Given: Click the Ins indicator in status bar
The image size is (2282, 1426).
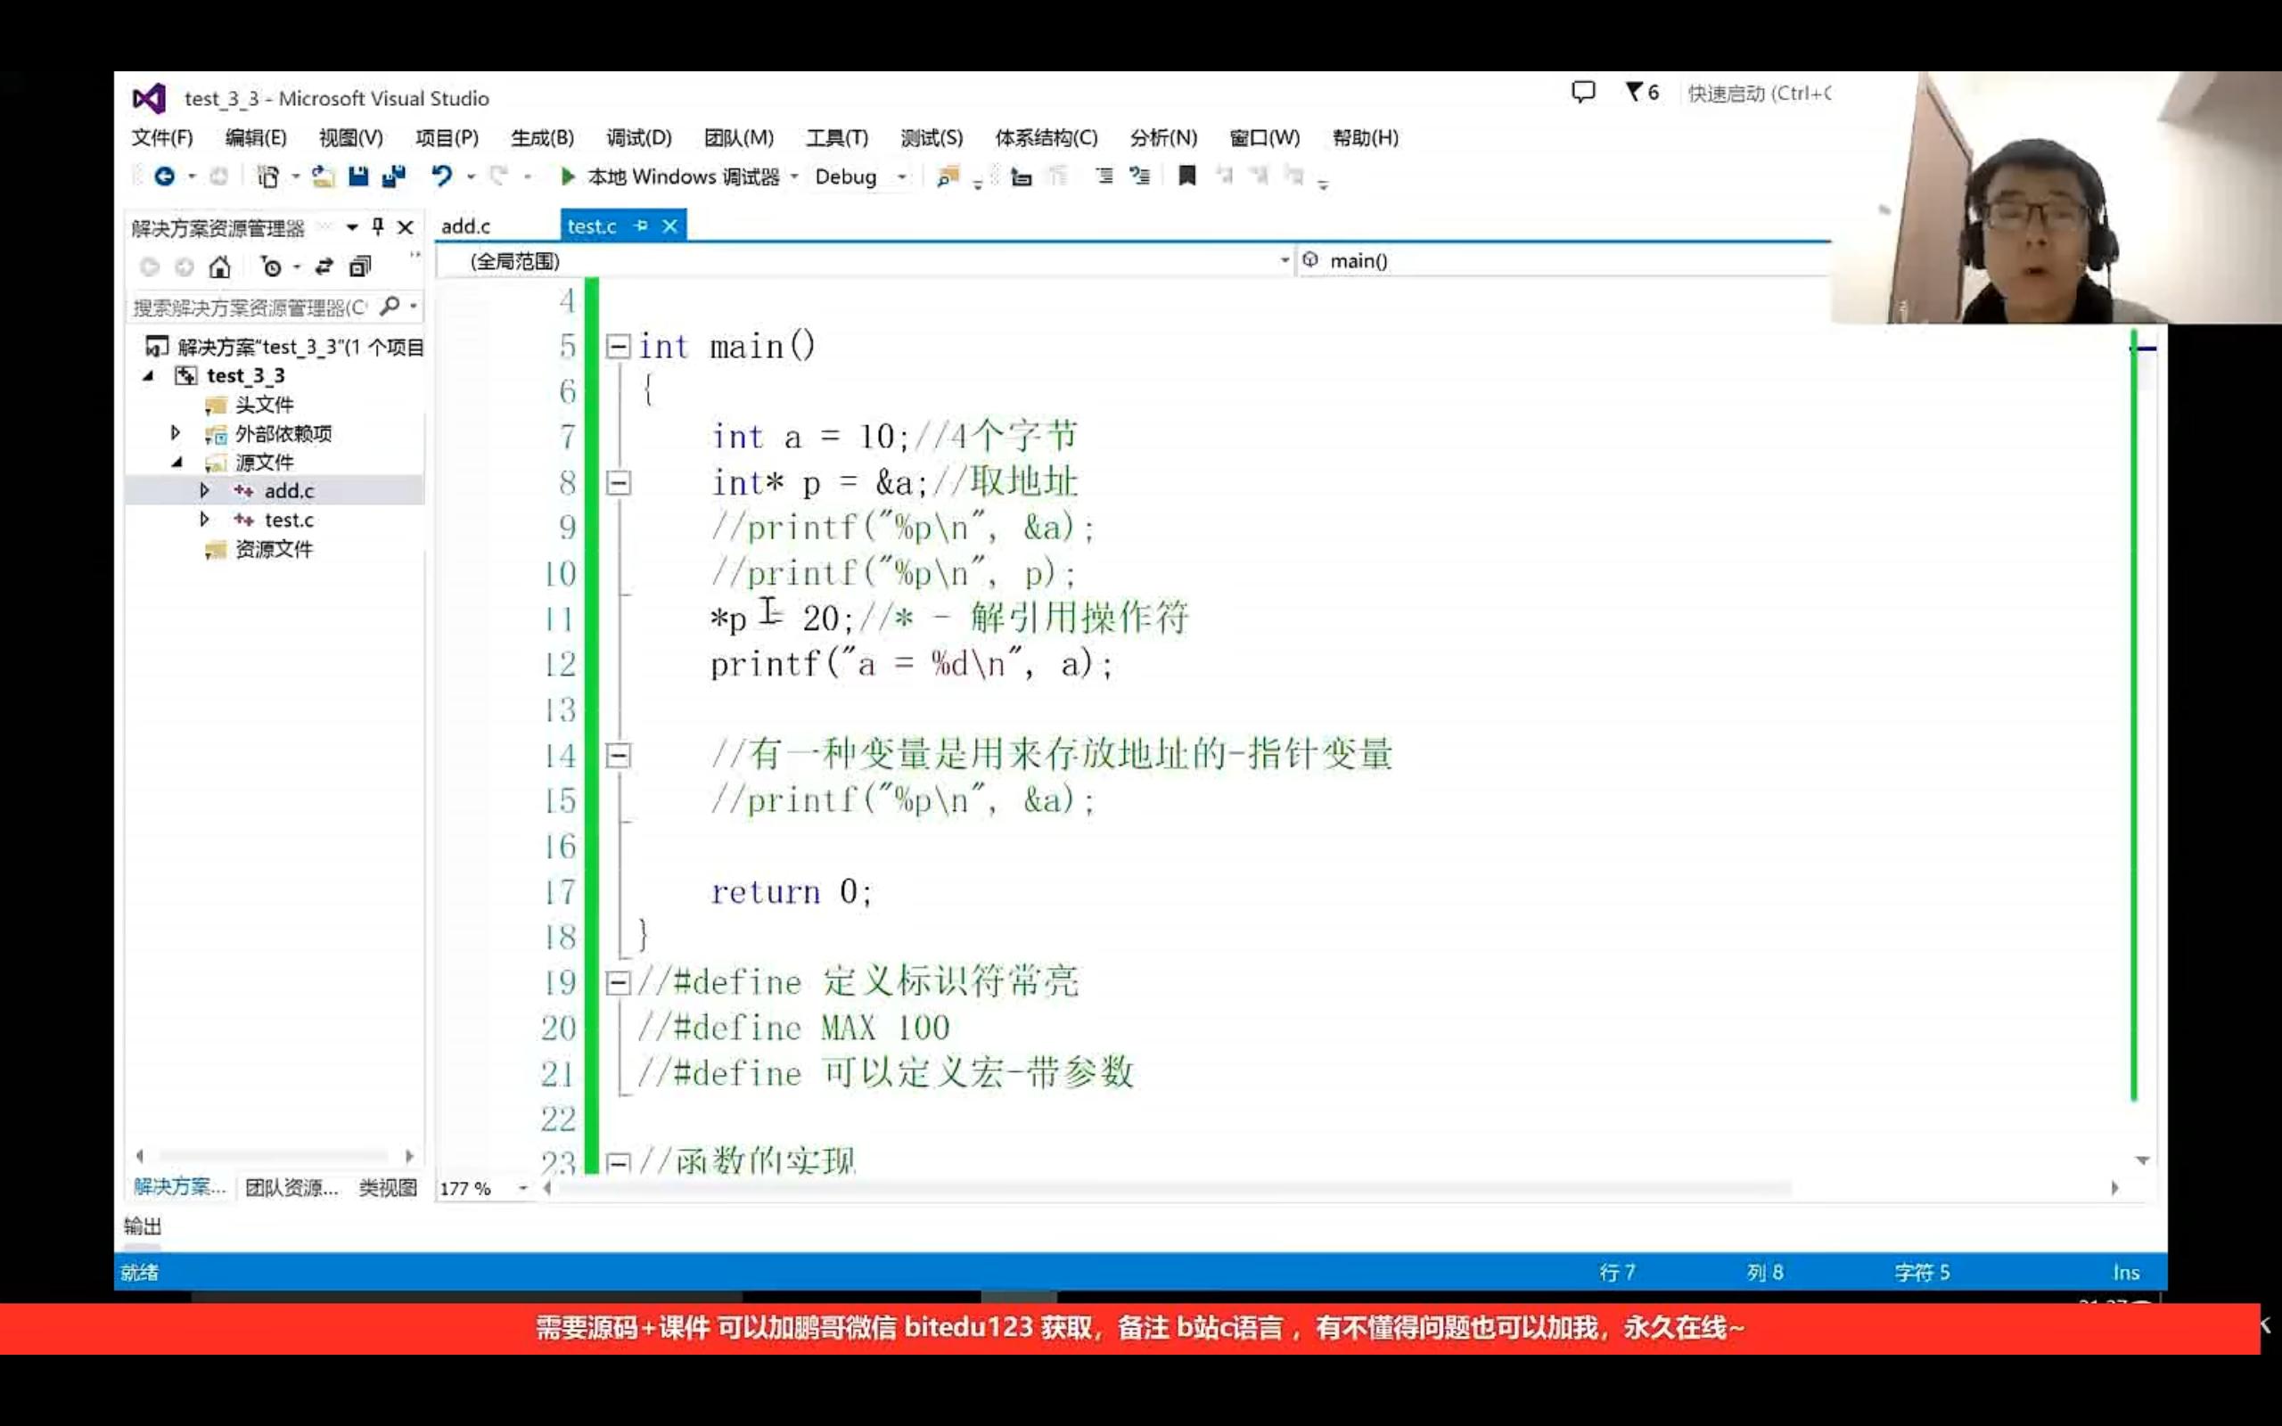Looking at the screenshot, I should pyautogui.click(x=2125, y=1273).
